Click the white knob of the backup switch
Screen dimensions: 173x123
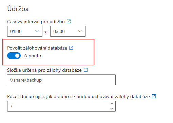pyautogui.click(x=17, y=56)
